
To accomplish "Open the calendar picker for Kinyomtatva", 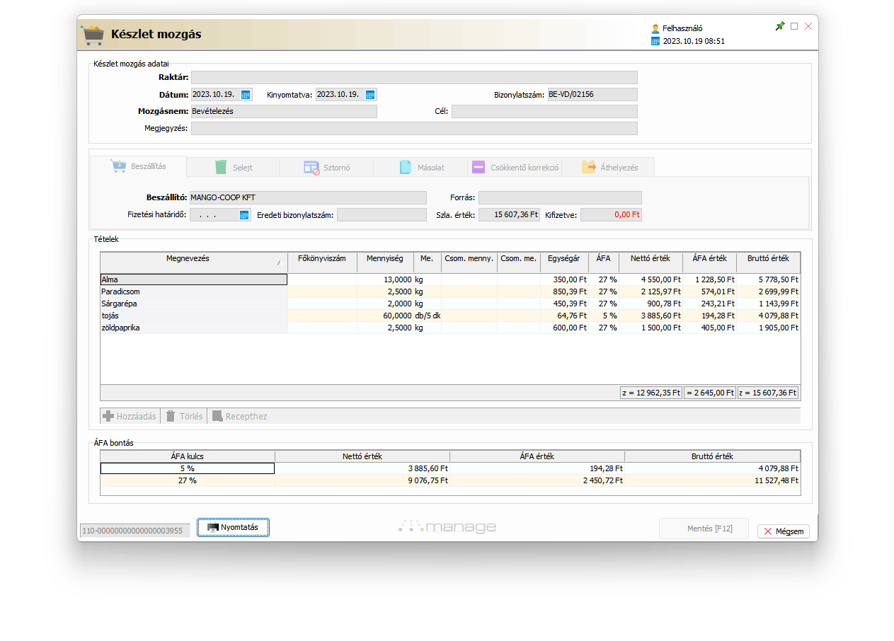I will tap(370, 95).
